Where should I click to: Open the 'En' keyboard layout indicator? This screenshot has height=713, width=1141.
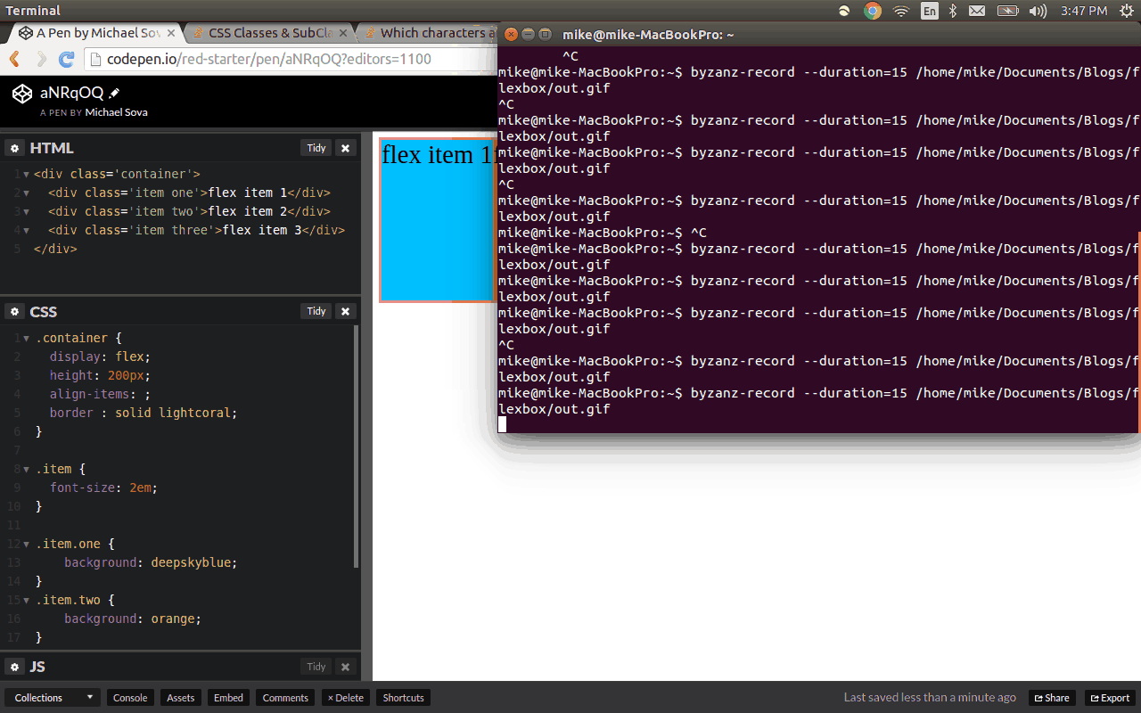click(x=930, y=11)
